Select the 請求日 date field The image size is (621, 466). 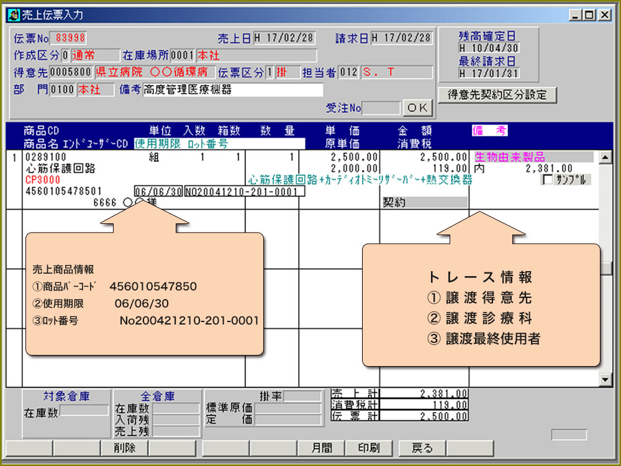coord(402,38)
